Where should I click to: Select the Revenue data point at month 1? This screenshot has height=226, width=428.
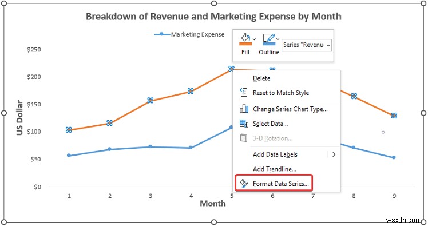point(69,130)
